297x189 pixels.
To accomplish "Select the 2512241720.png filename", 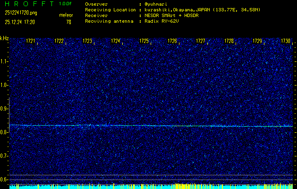I will click(x=21, y=13).
